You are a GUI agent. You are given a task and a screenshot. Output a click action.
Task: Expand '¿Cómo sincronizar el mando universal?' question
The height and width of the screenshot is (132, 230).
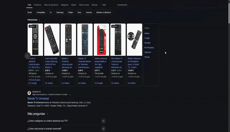[x=103, y=129]
